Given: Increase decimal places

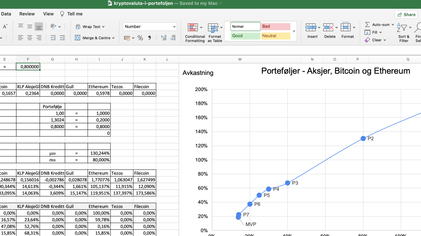Looking at the screenshot, I should pyautogui.click(x=164, y=38).
